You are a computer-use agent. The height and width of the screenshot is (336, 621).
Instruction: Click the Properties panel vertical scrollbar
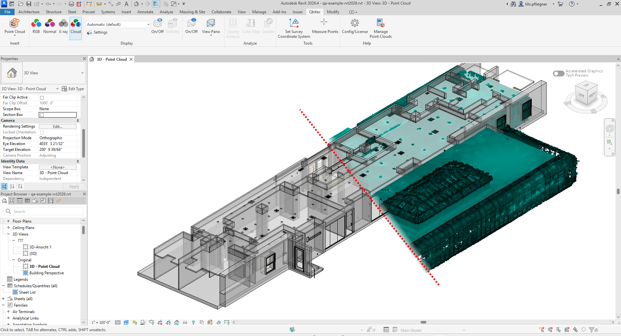point(83,143)
